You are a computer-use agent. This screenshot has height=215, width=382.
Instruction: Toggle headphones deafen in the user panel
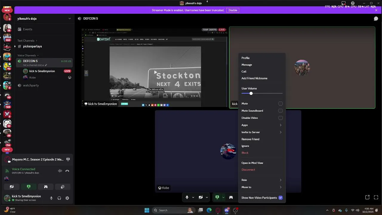59,198
